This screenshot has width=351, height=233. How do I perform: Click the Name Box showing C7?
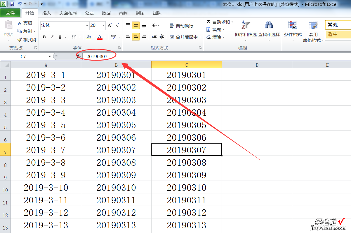pyautogui.click(x=23, y=57)
